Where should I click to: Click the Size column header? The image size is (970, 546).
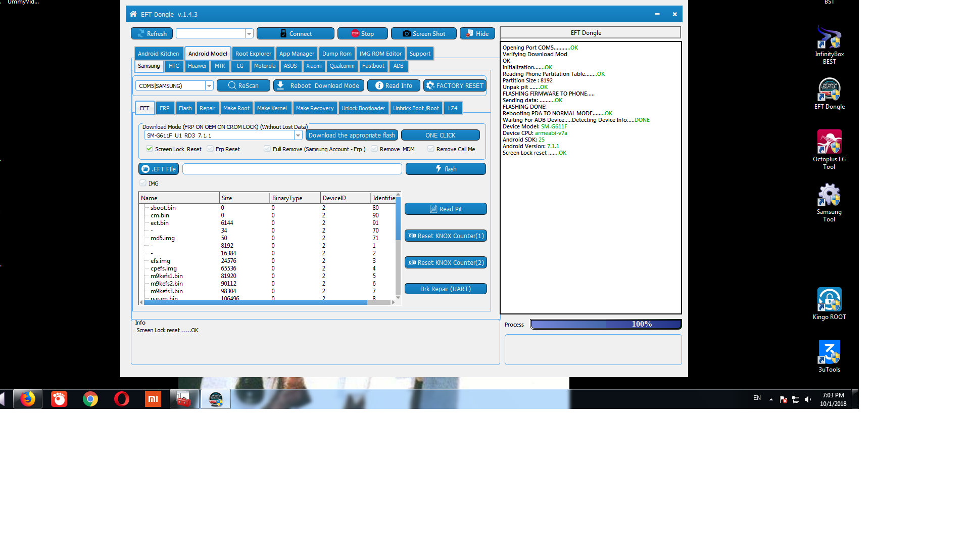coord(245,198)
